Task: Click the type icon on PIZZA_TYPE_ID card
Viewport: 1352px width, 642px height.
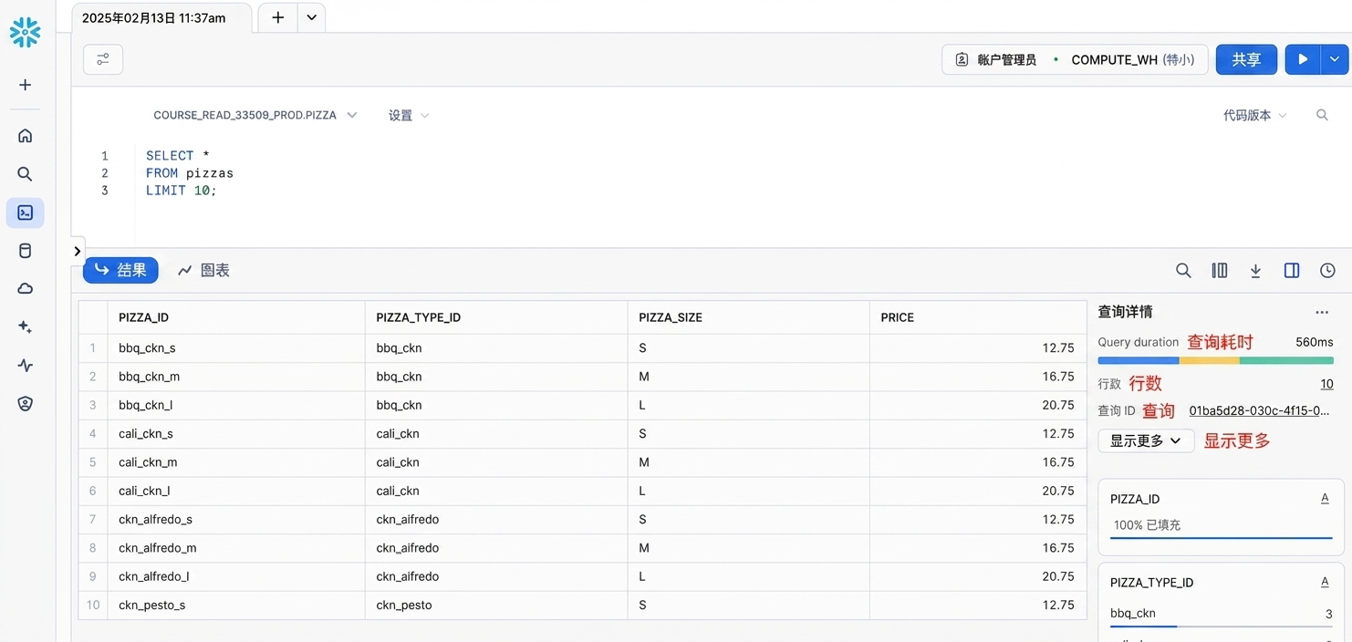Action: point(1325,582)
